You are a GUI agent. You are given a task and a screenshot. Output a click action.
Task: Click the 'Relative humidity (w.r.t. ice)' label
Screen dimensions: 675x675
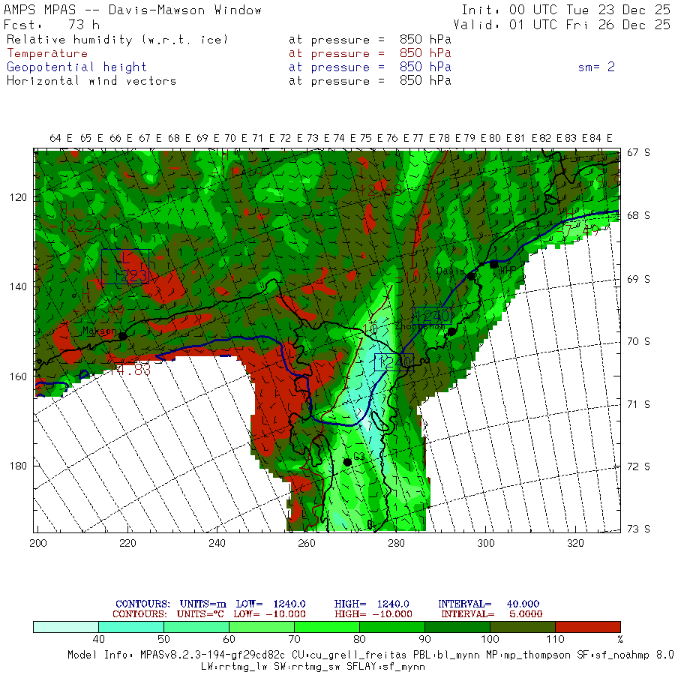click(x=117, y=40)
